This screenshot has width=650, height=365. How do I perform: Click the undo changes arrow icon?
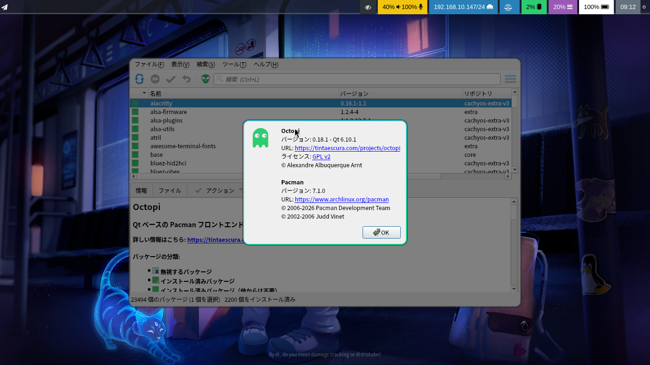point(187,79)
